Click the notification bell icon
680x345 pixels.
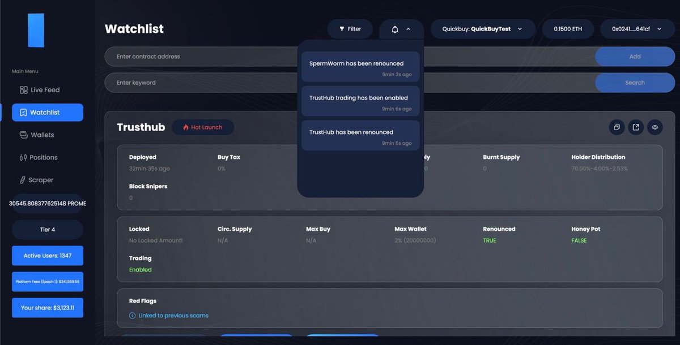point(395,28)
